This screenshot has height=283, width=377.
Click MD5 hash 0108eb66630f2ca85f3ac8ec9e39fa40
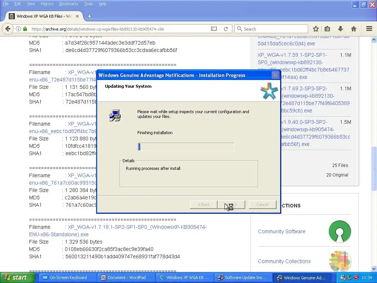[x=109, y=249]
